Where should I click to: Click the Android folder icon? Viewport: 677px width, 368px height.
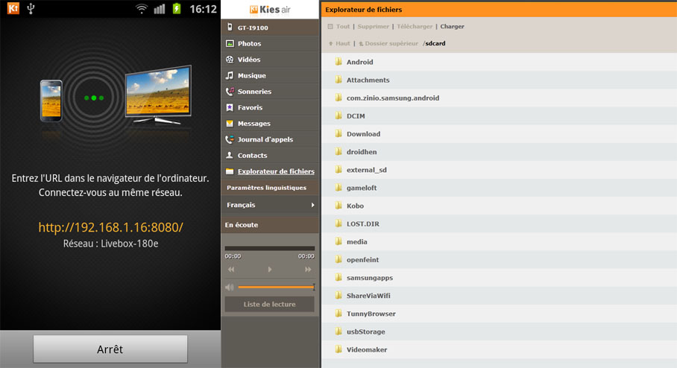[x=338, y=62]
